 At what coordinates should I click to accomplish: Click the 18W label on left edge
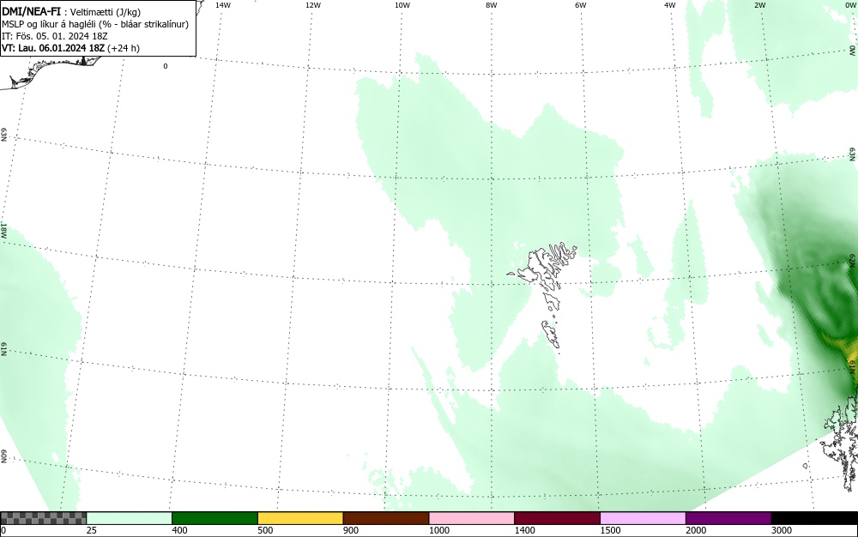[3, 230]
